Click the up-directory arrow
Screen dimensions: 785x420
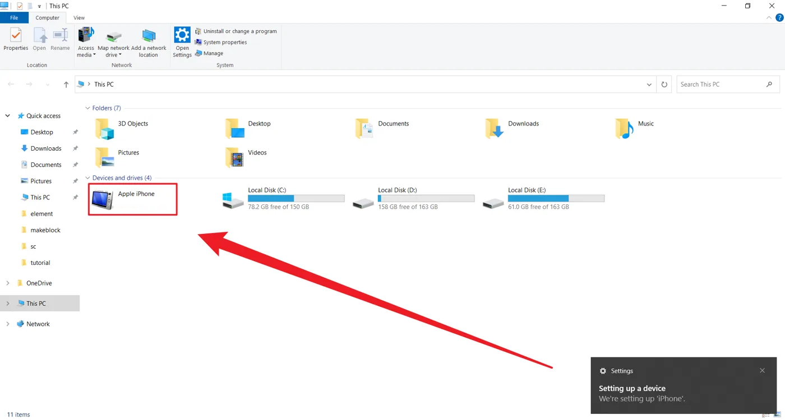(66, 85)
